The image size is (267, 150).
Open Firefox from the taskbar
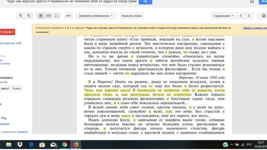click(x=75, y=145)
